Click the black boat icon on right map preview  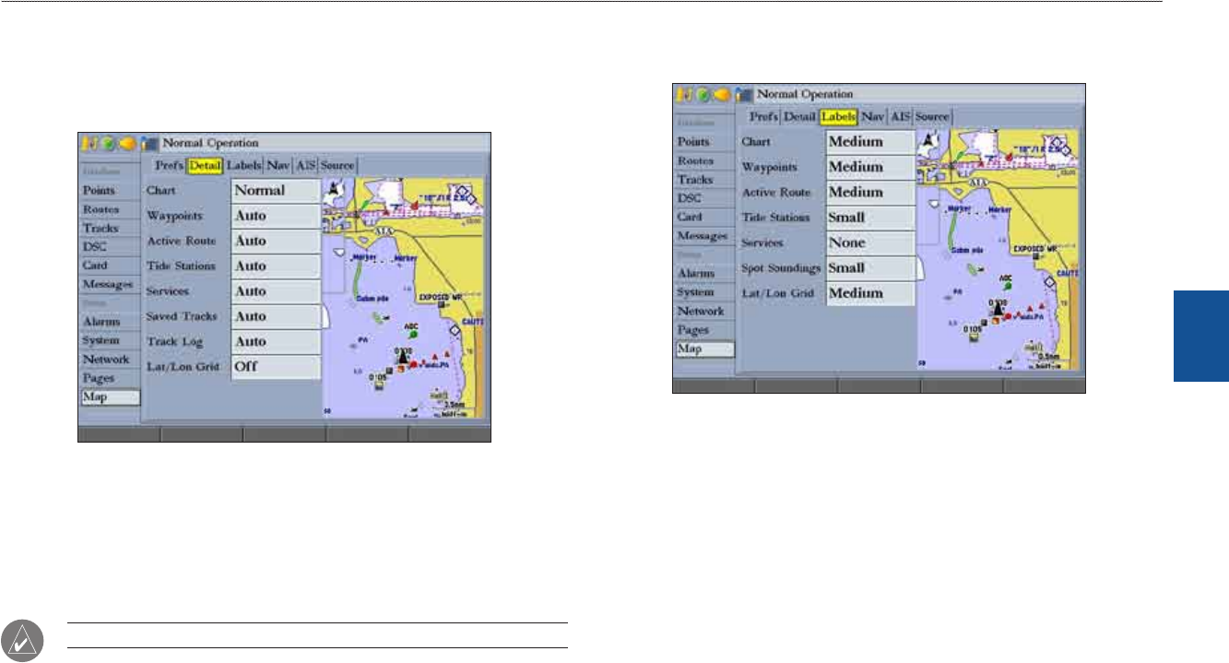(997, 311)
